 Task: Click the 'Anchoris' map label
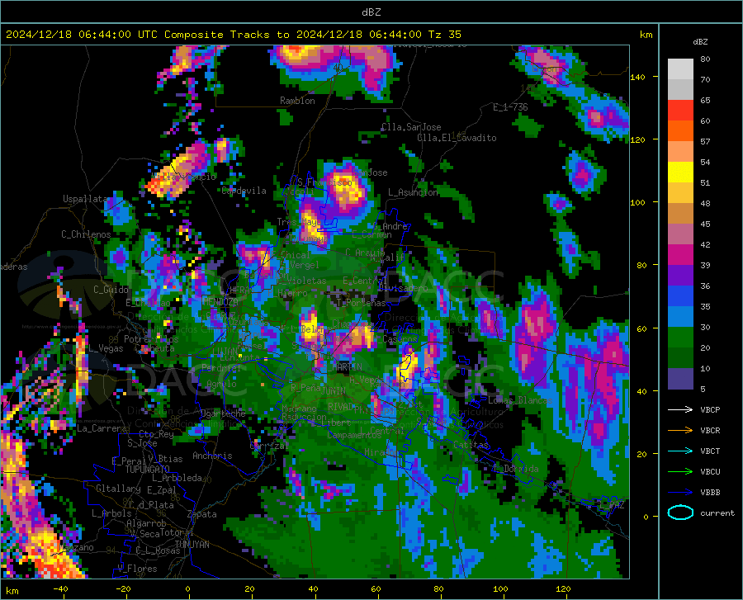[x=212, y=456]
